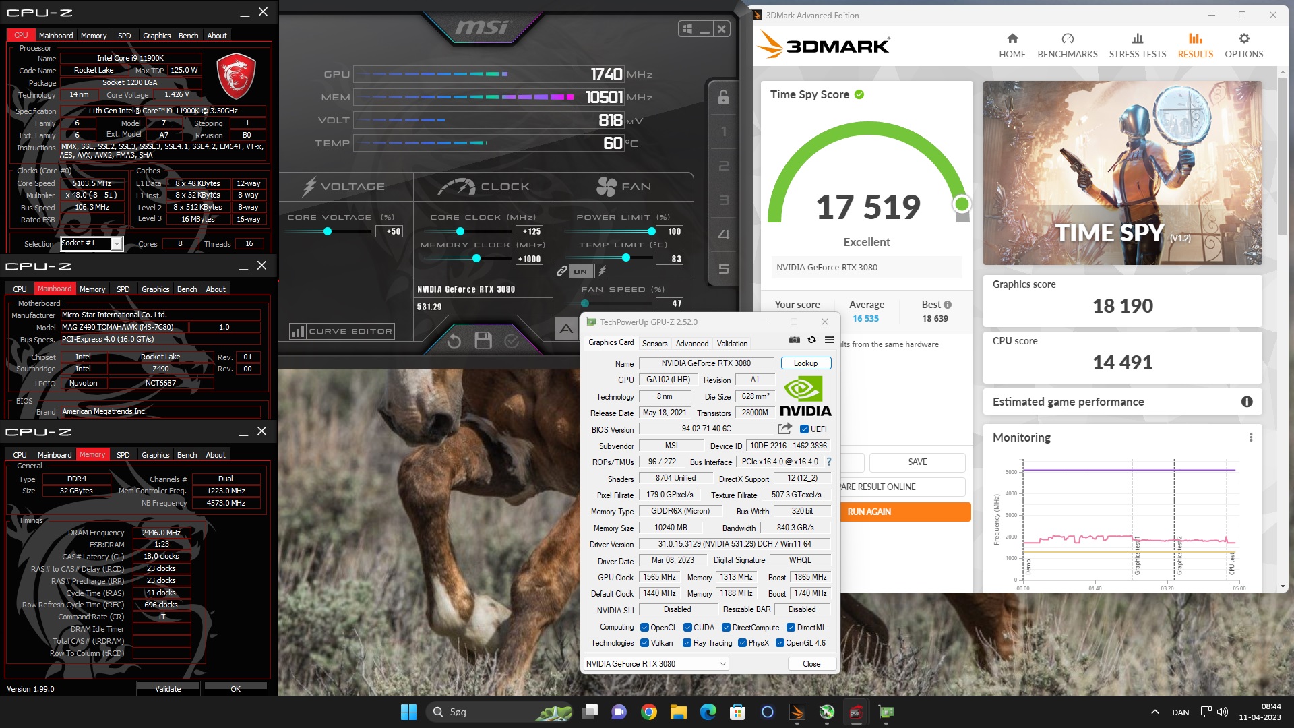Screen dimensions: 1294x728
Task: Click the Lookup button in GPU-Z
Action: point(805,363)
